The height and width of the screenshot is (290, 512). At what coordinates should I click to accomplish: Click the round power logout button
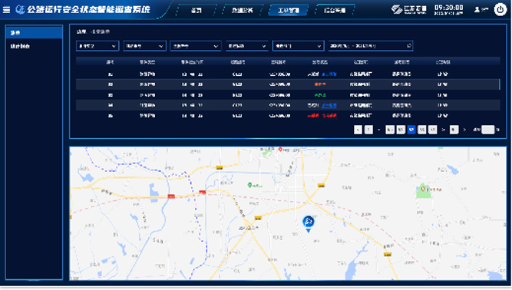click(500, 9)
